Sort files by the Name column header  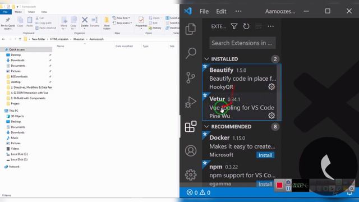[x=61, y=46]
